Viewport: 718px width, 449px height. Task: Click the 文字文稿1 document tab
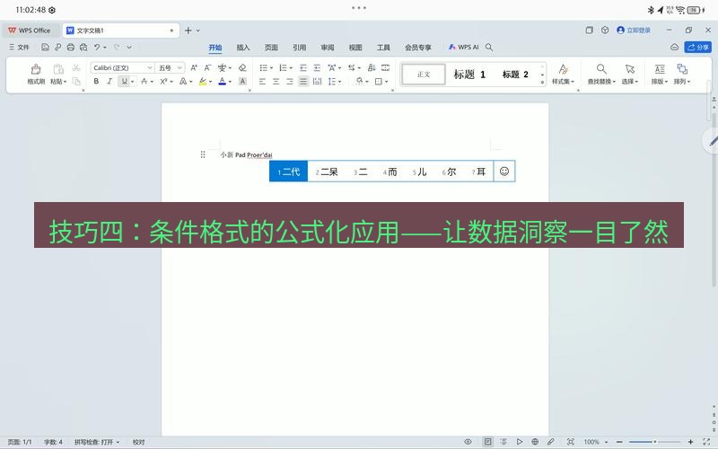click(x=121, y=31)
